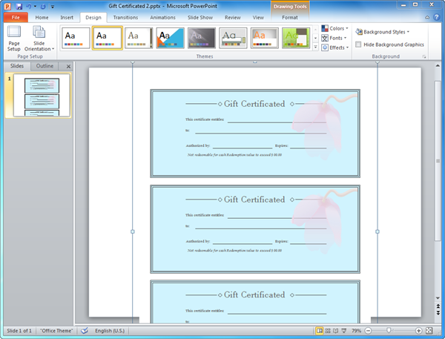The width and height of the screenshot is (445, 339).
Task: Click the spell check icon in status bar
Action: (x=85, y=330)
